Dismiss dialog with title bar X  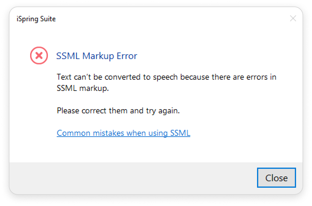(x=293, y=19)
